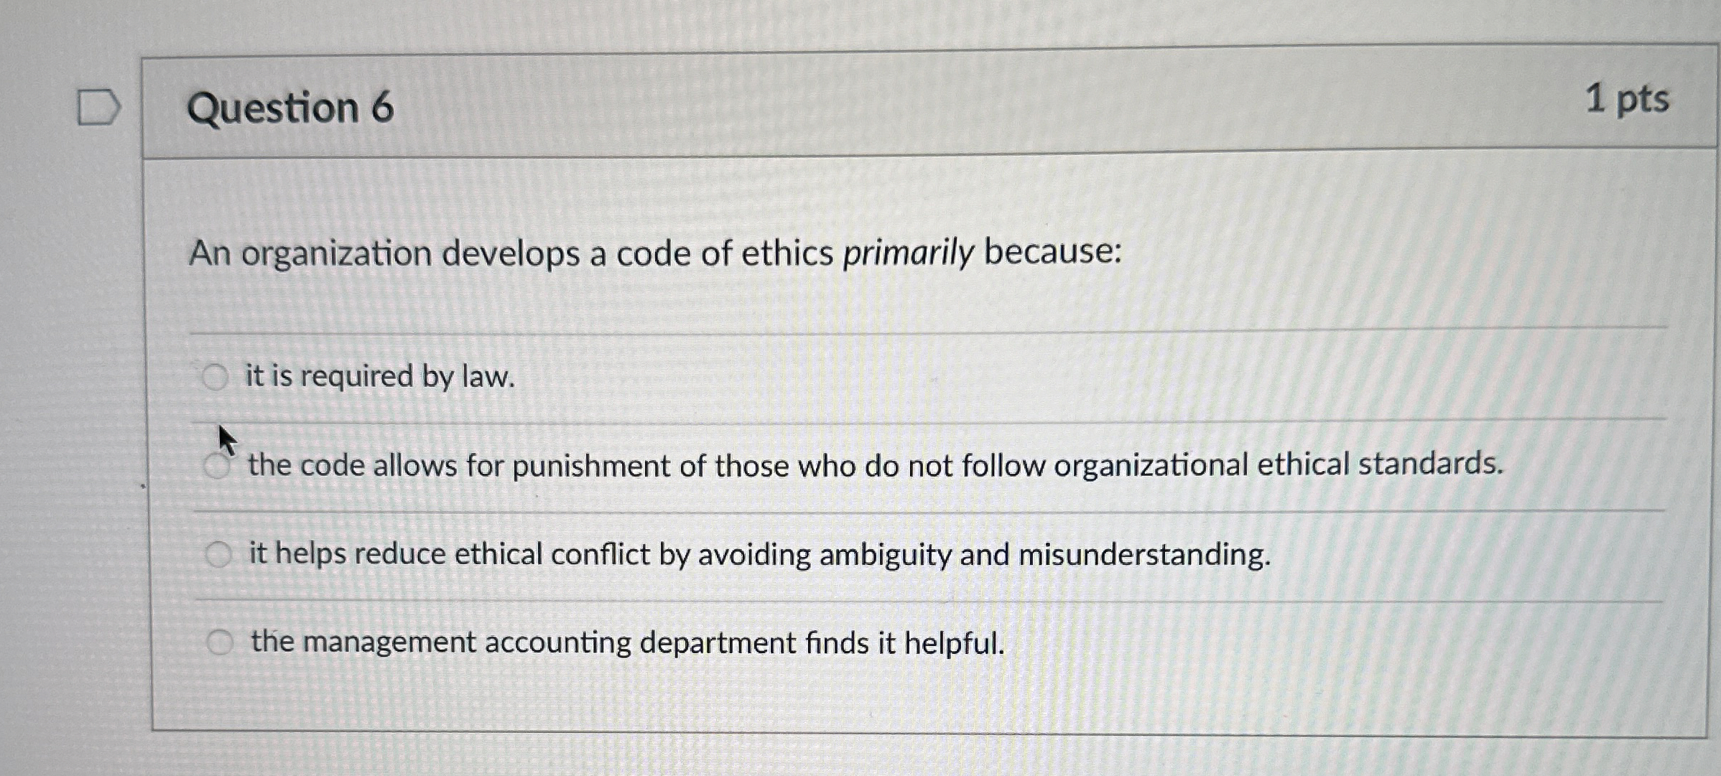The image size is (1721, 776).
Task: Click the bookmark marker next to the question panel
Action: pyautogui.click(x=99, y=106)
